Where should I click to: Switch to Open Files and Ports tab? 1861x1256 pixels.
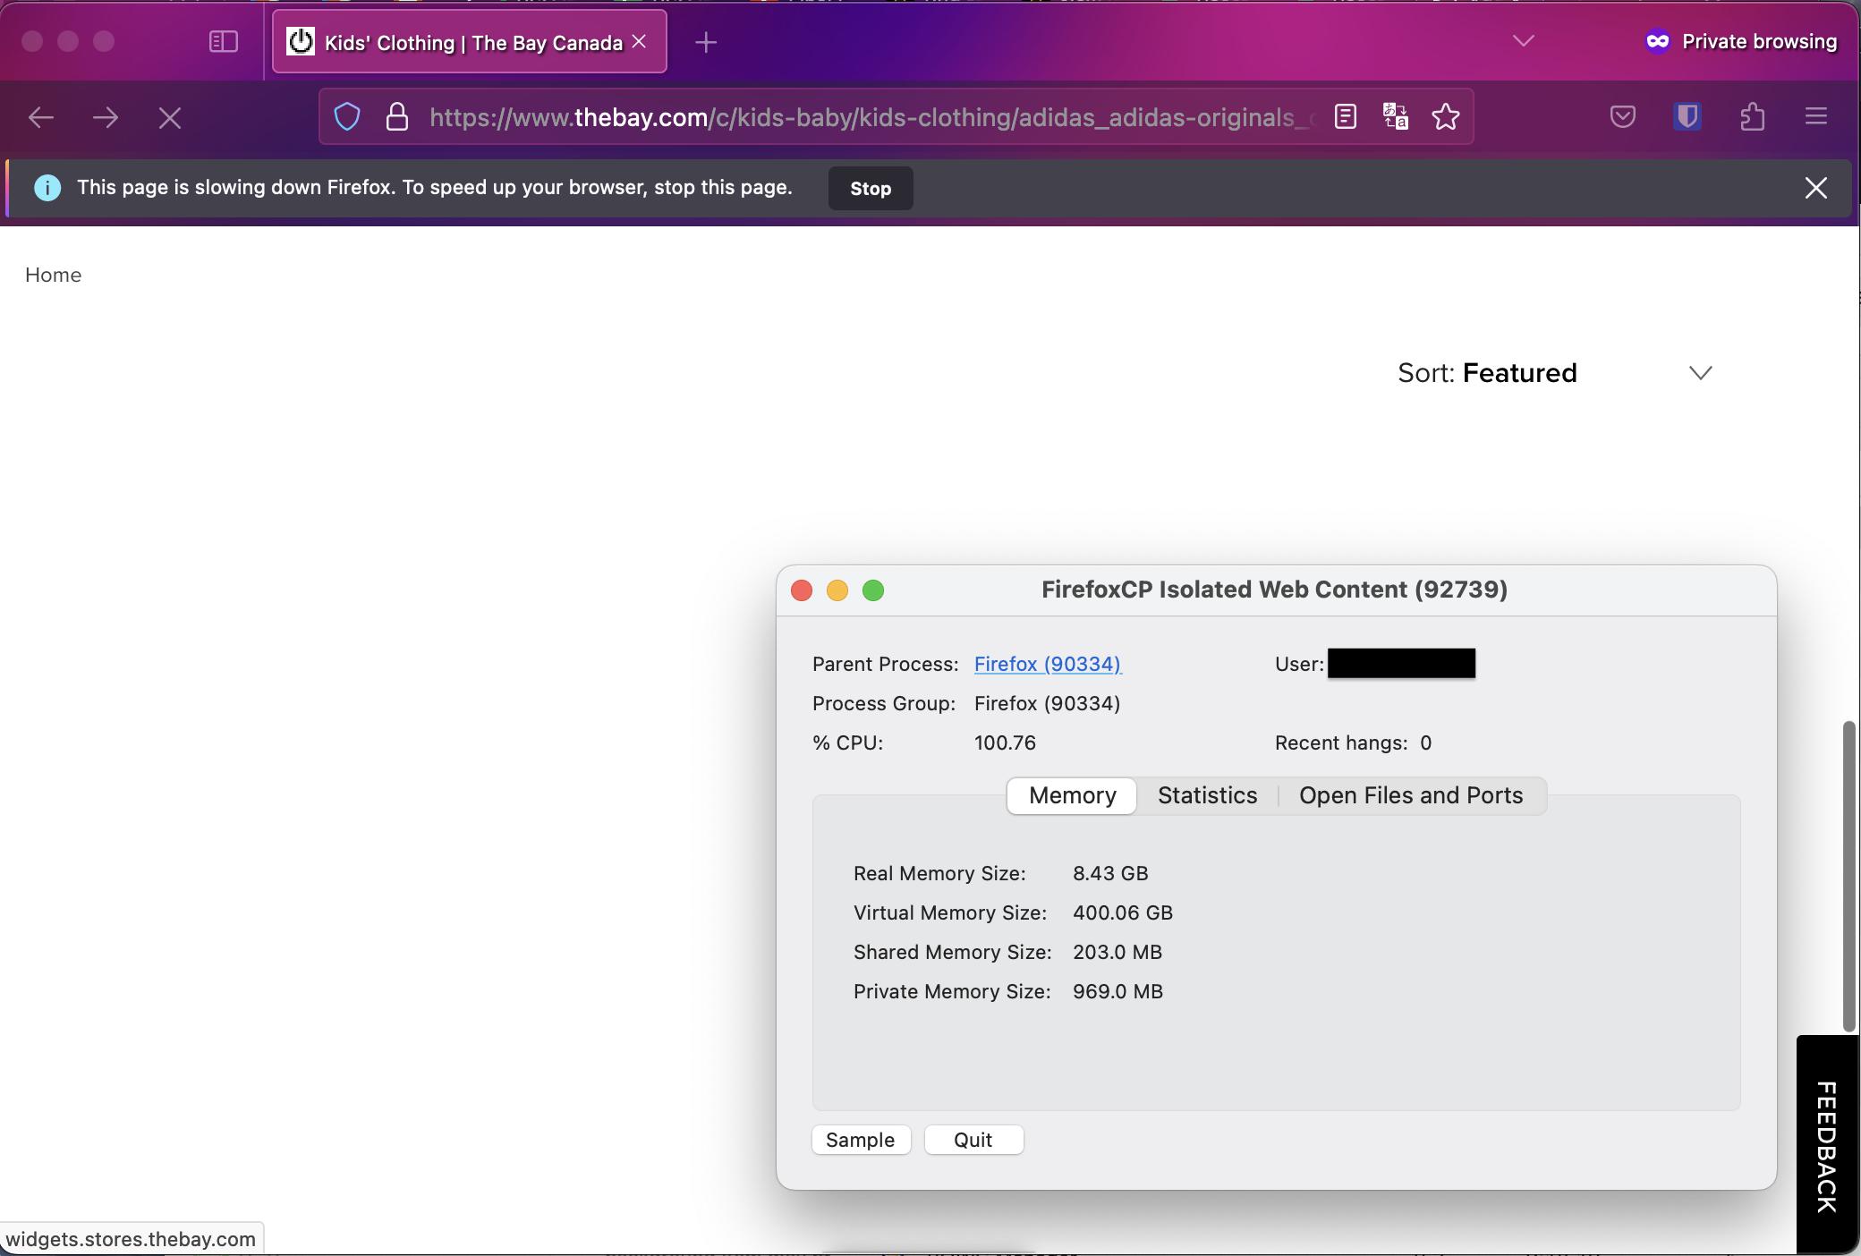point(1411,795)
